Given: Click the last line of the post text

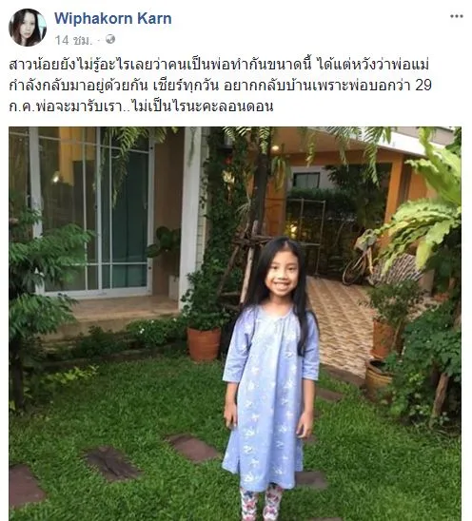Looking at the screenshot, I should click(141, 106).
